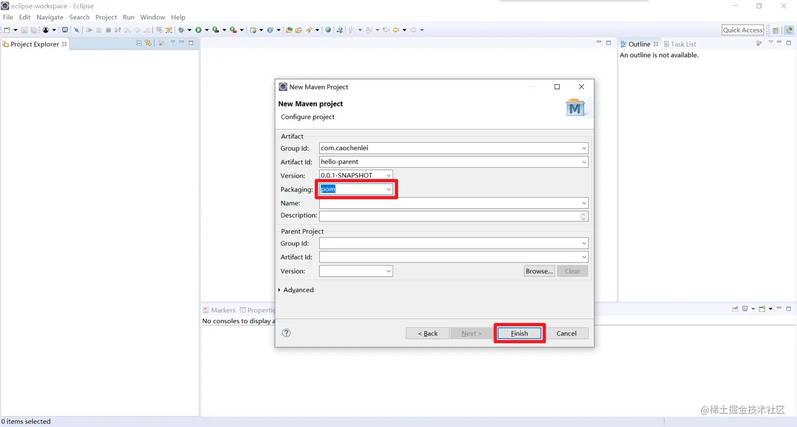Open the artifact Version 0.0.1-SNAPSHOT dropdown
The image size is (797, 427).
tap(388, 176)
